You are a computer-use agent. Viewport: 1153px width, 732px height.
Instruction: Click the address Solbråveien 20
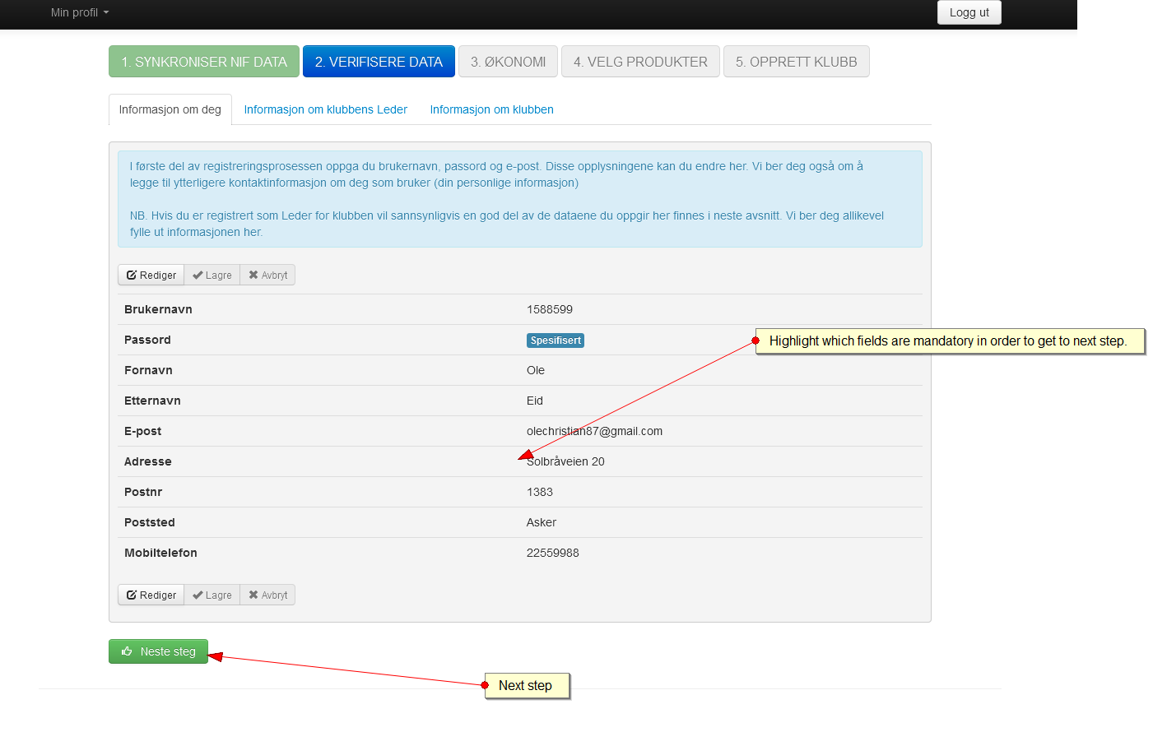click(565, 461)
